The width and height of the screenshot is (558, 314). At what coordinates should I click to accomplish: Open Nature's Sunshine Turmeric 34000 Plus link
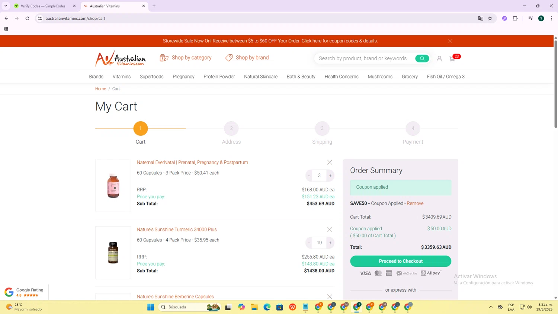pos(177,230)
